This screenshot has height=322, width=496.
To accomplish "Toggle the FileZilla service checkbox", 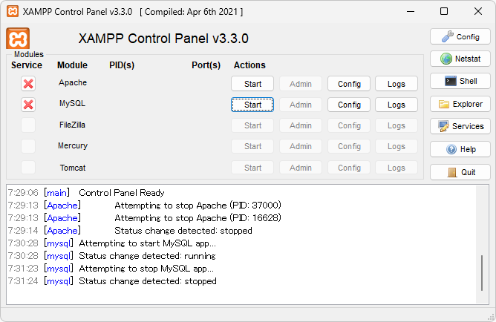I will 28,125.
